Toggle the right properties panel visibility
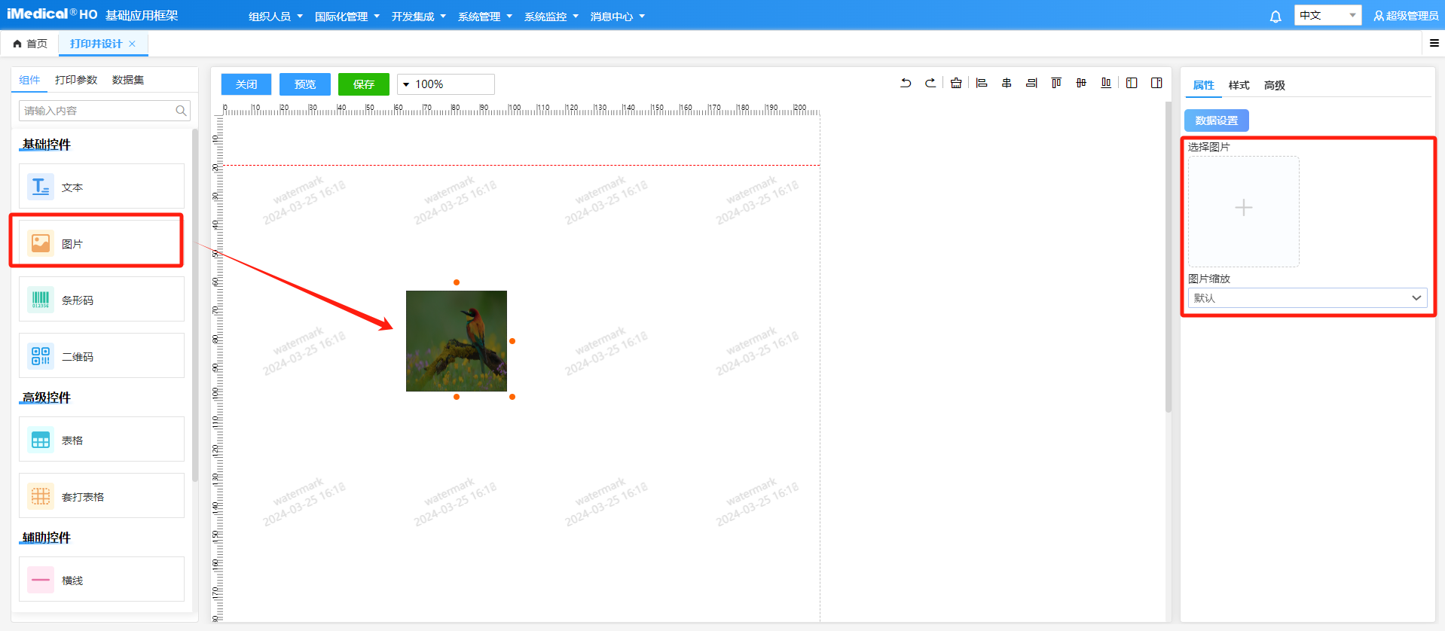 [x=1156, y=83]
